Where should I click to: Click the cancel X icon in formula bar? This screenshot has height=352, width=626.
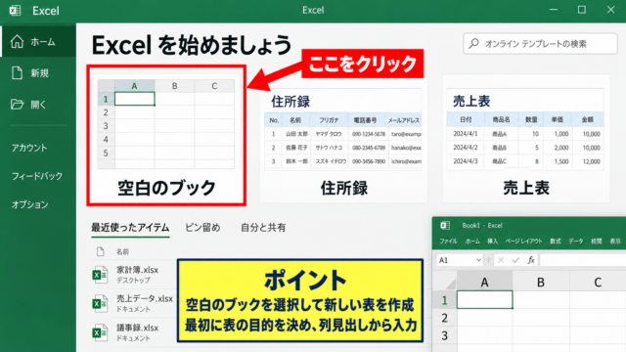tap(500, 260)
